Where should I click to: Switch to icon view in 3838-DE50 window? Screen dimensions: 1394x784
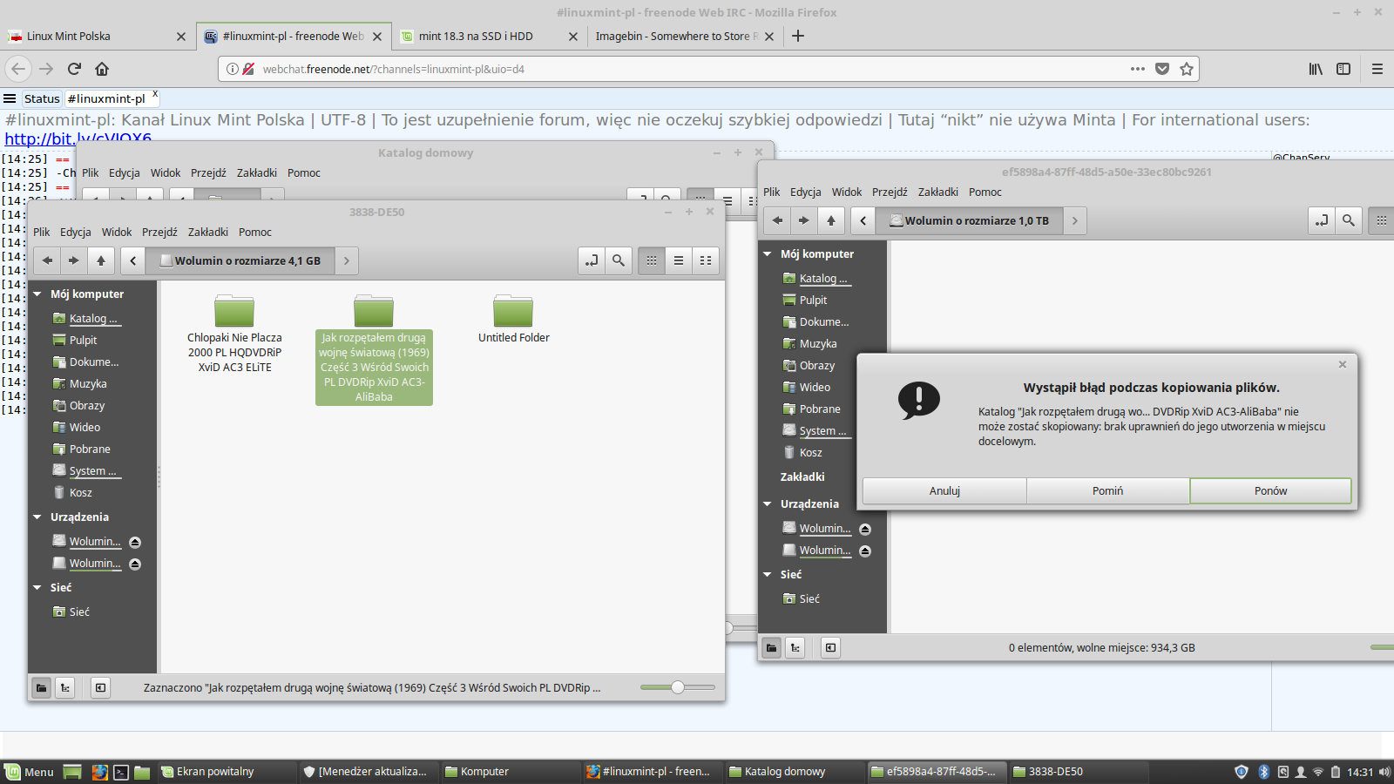pyautogui.click(x=652, y=260)
